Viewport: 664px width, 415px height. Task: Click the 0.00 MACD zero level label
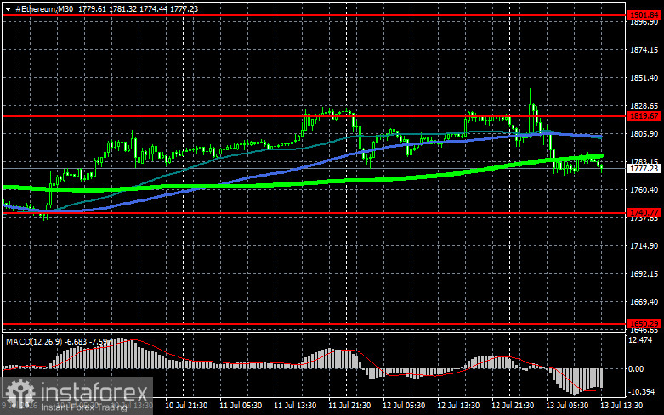point(636,369)
